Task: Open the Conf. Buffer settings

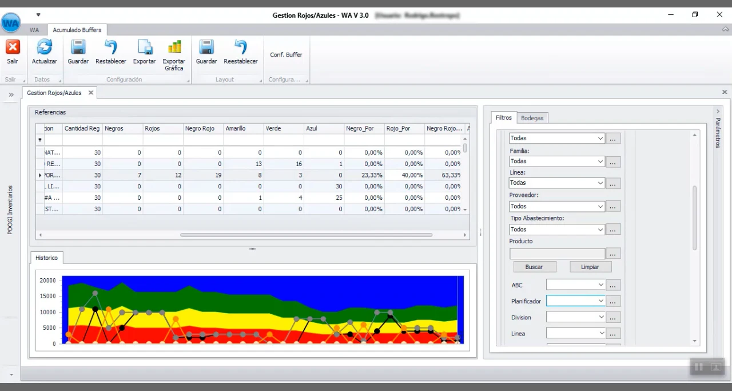Action: point(286,55)
